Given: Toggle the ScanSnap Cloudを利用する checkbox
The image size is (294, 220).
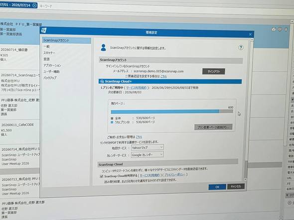Looking at the screenshot, I should 102,176.
